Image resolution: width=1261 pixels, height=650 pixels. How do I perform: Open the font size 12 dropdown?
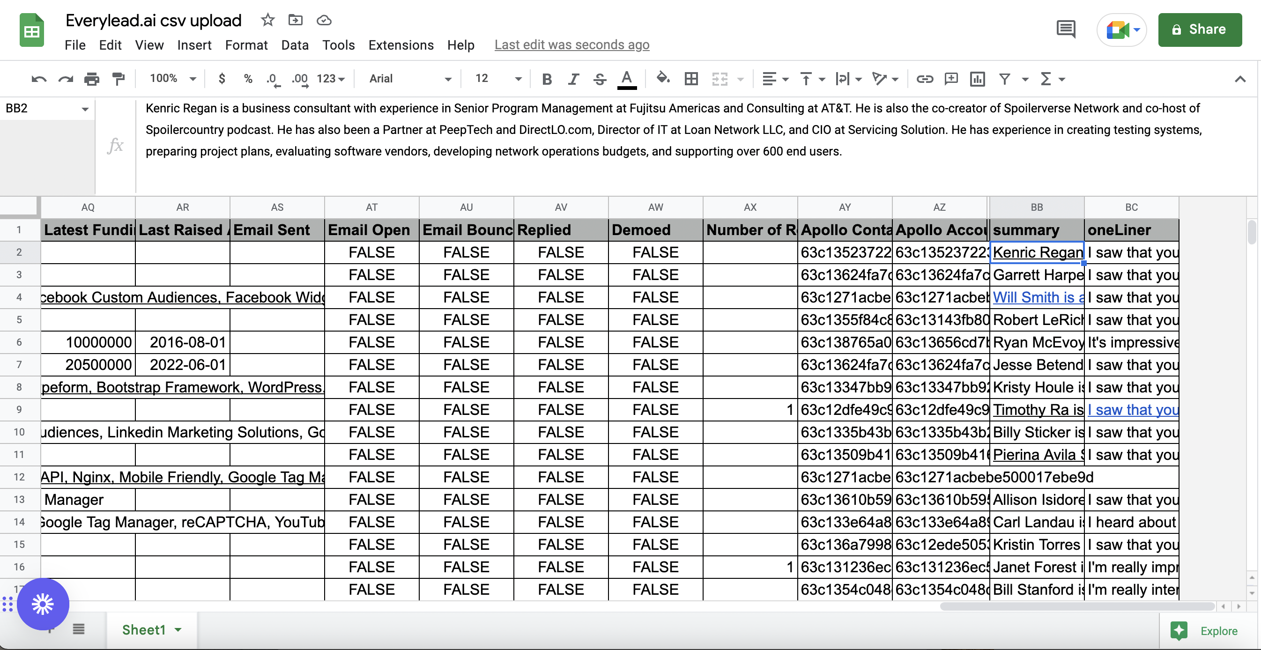point(498,79)
